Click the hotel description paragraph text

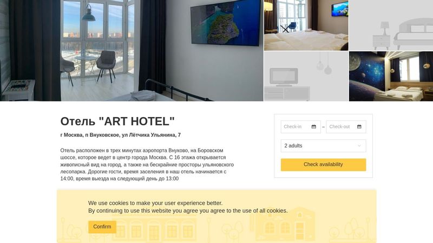[x=147, y=165]
